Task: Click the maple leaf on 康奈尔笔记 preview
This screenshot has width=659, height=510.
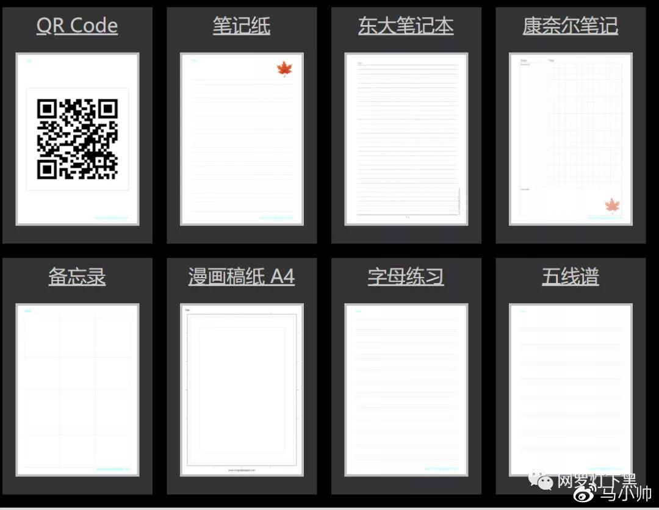Action: pyautogui.click(x=613, y=206)
